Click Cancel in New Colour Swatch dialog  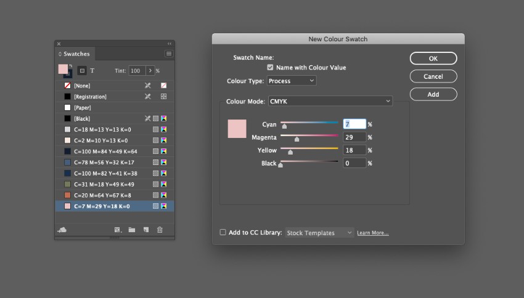pos(433,76)
